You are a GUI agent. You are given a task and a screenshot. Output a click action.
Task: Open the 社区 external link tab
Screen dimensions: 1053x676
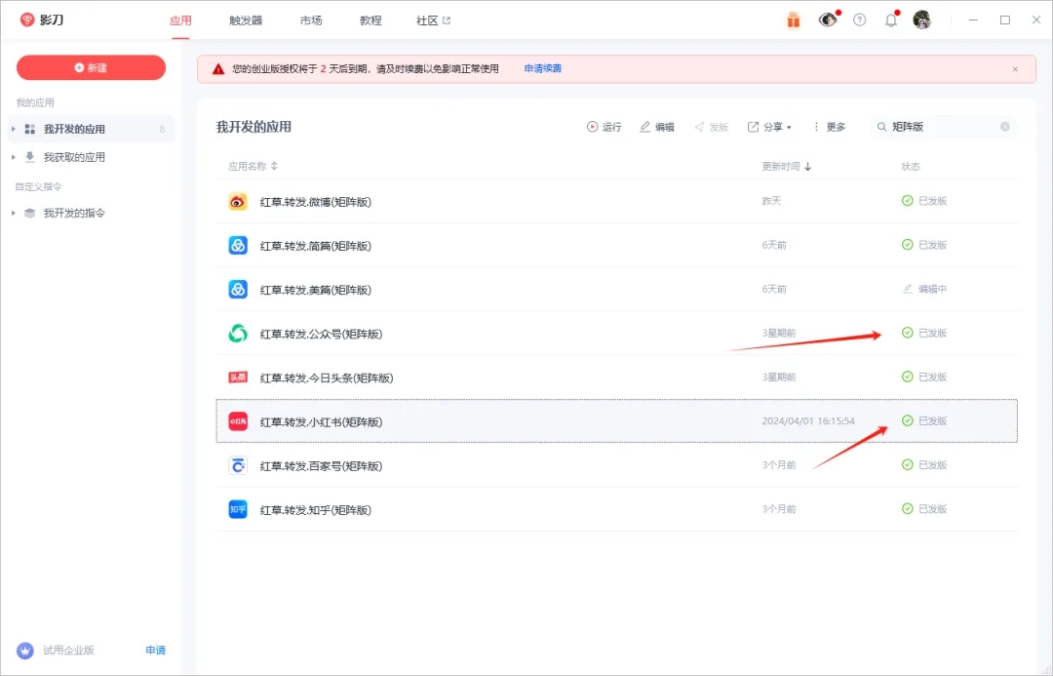click(433, 20)
